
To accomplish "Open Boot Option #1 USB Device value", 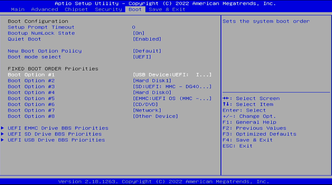I will 172,75.
